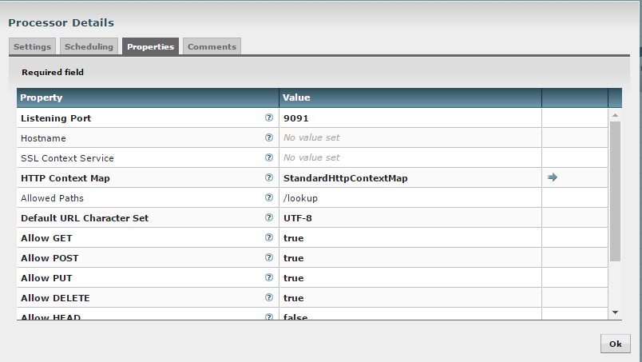The height and width of the screenshot is (362, 642).
Task: Click help icon for HTTP Context Map
Action: [269, 177]
